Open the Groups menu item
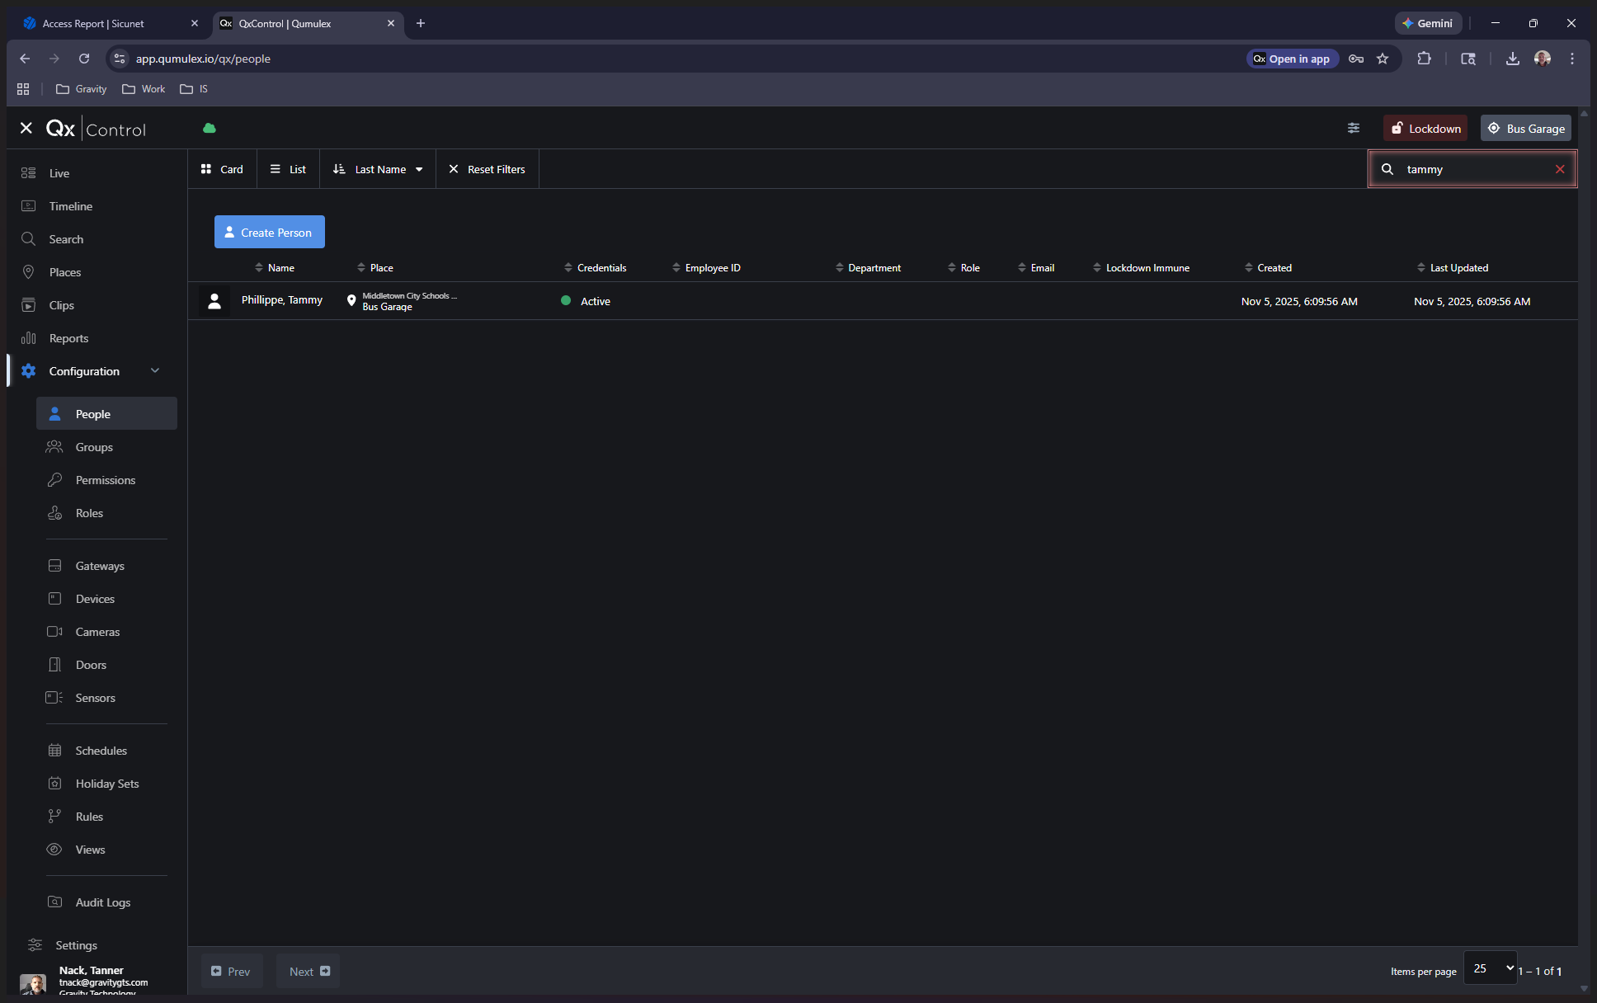Image resolution: width=1597 pixels, height=1003 pixels. 94,447
